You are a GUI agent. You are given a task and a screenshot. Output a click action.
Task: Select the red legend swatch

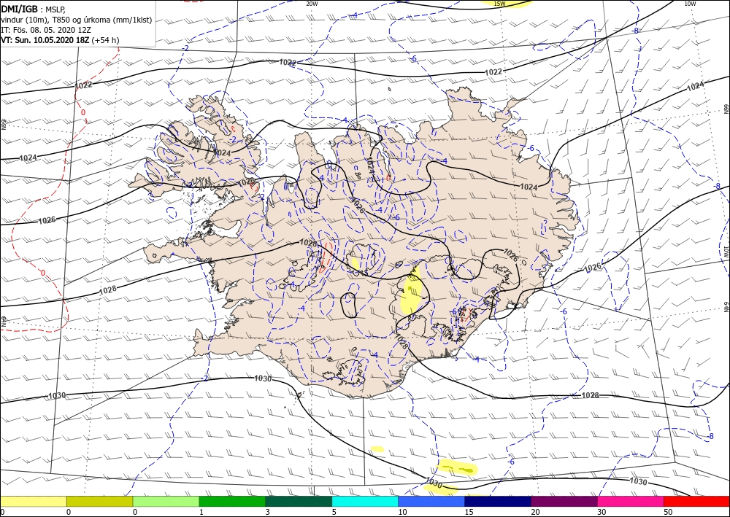[x=697, y=501]
